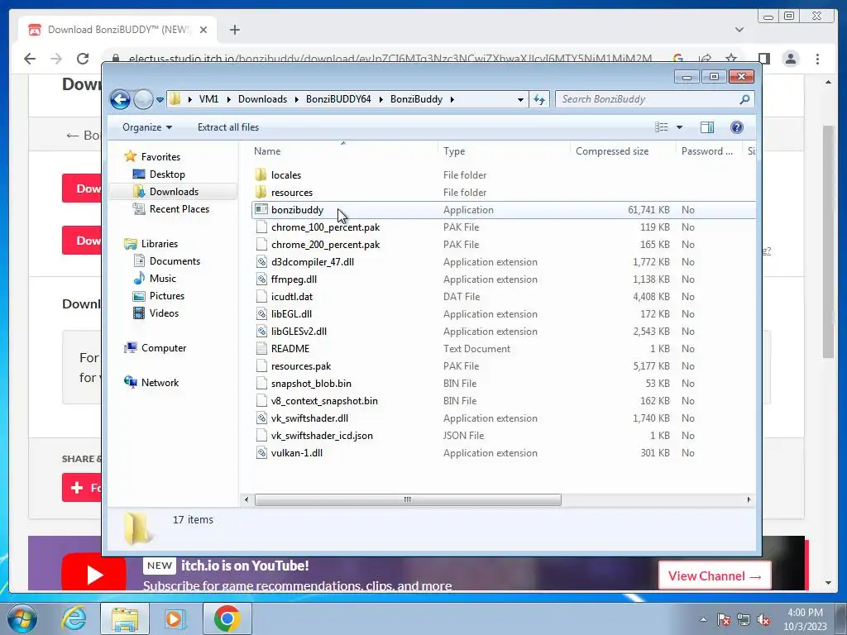The height and width of the screenshot is (635, 847).
Task: Click the Windows Start orb
Action: [22, 618]
